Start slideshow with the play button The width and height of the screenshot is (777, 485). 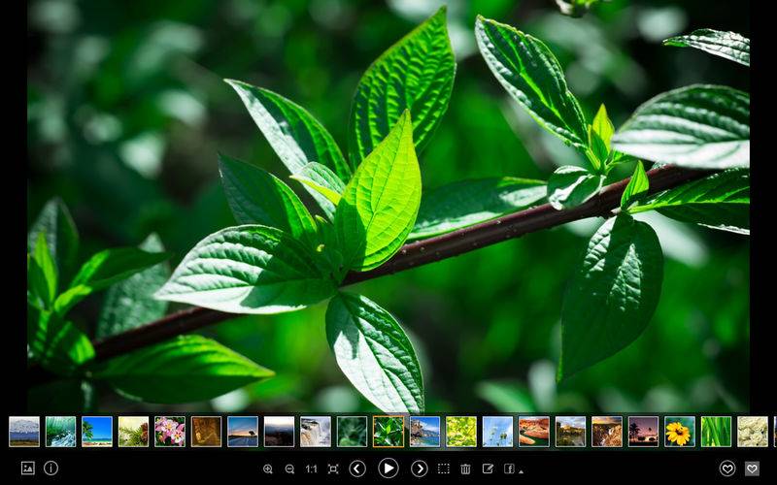pos(388,469)
